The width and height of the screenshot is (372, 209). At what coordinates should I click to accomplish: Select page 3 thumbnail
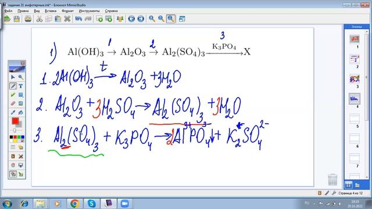(x=355, y=79)
